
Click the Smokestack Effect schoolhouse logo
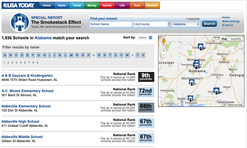click(20, 22)
